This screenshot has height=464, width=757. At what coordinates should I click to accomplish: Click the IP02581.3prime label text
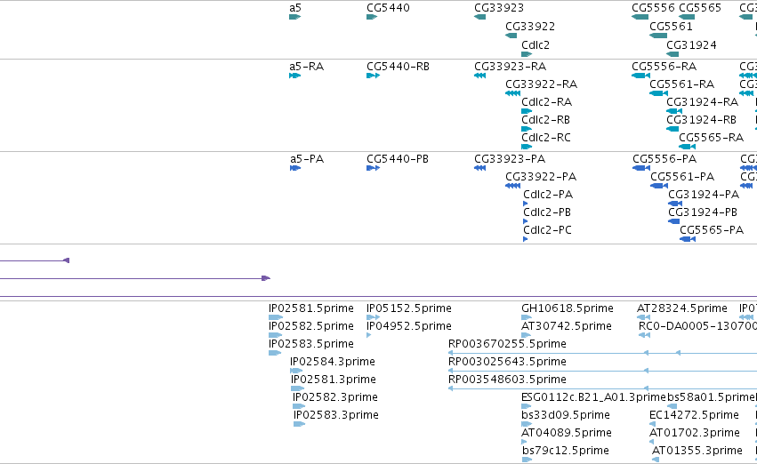[x=333, y=380]
